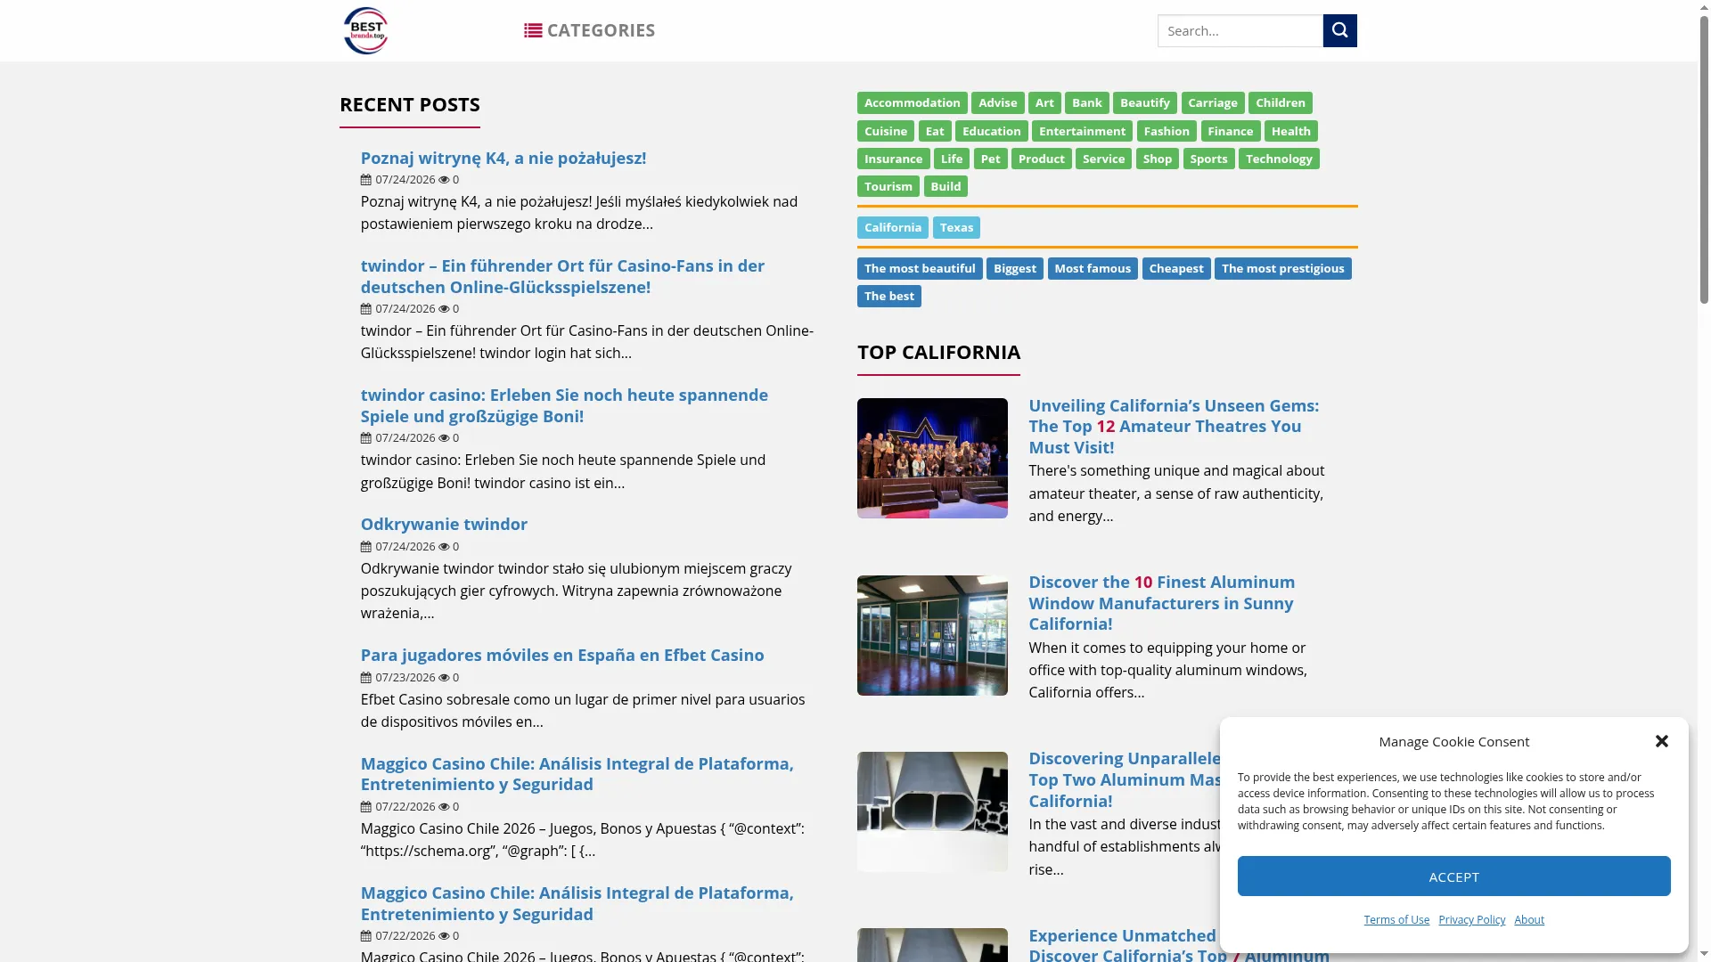1711x962 pixels.
Task: Open the Odkrywanie twindor post
Action: coord(444,524)
